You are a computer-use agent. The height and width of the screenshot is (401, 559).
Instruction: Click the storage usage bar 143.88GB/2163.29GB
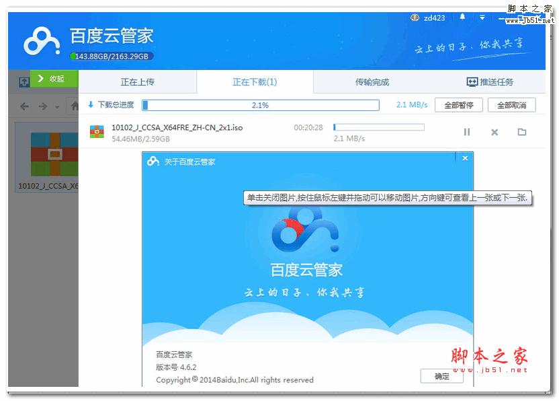pos(112,57)
